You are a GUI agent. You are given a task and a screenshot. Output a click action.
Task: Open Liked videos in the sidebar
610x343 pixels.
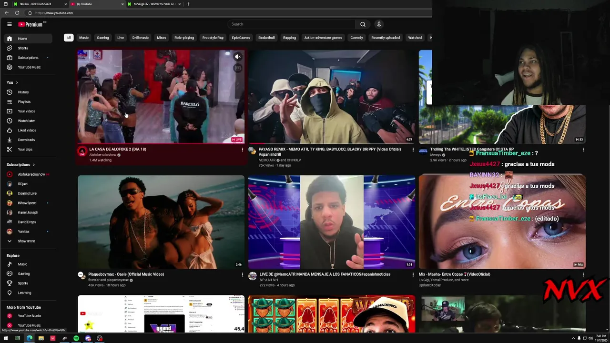pos(28,130)
